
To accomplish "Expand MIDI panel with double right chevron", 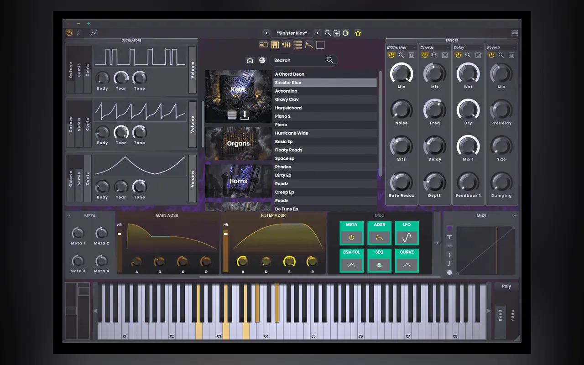I will pos(515,215).
